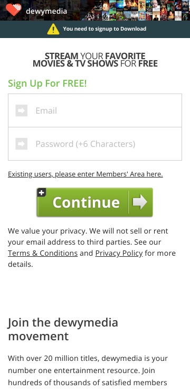
Task: Focus the Password (+6 Characters) field
Action: 95,144
